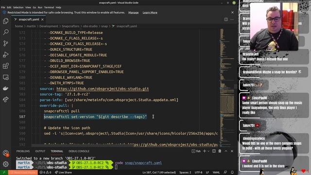Open the obs-studio.git GitHub source link

pyautogui.click(x=103, y=88)
